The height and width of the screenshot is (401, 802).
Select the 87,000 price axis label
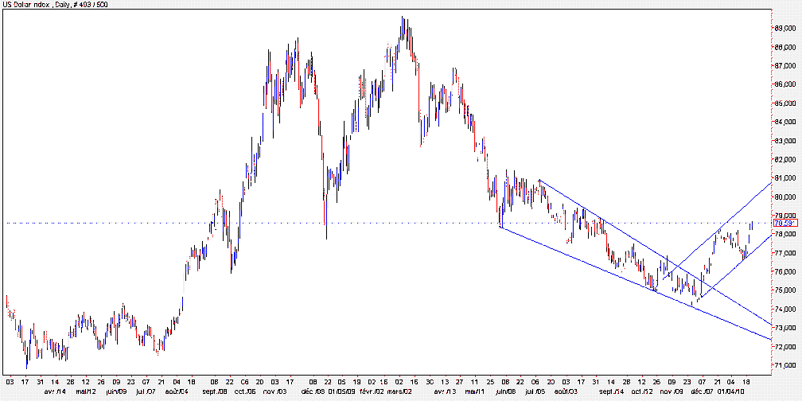[786, 67]
